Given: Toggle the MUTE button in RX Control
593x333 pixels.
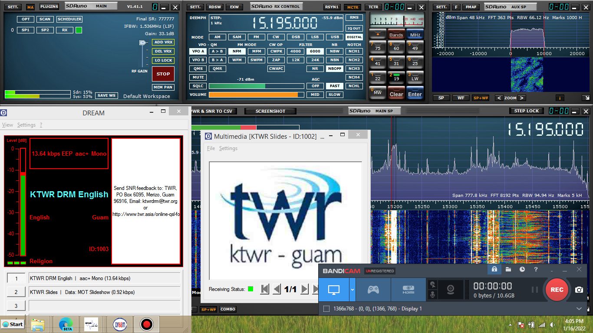Looking at the screenshot, I should (198, 77).
